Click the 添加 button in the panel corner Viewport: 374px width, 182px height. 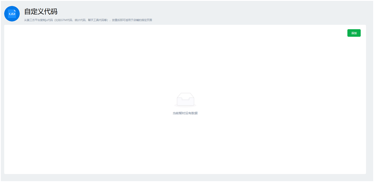click(x=354, y=33)
